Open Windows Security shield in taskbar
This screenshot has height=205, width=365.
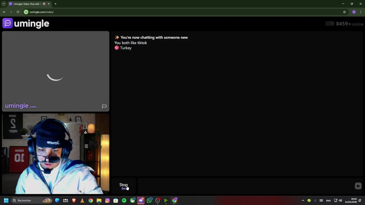[57, 200]
